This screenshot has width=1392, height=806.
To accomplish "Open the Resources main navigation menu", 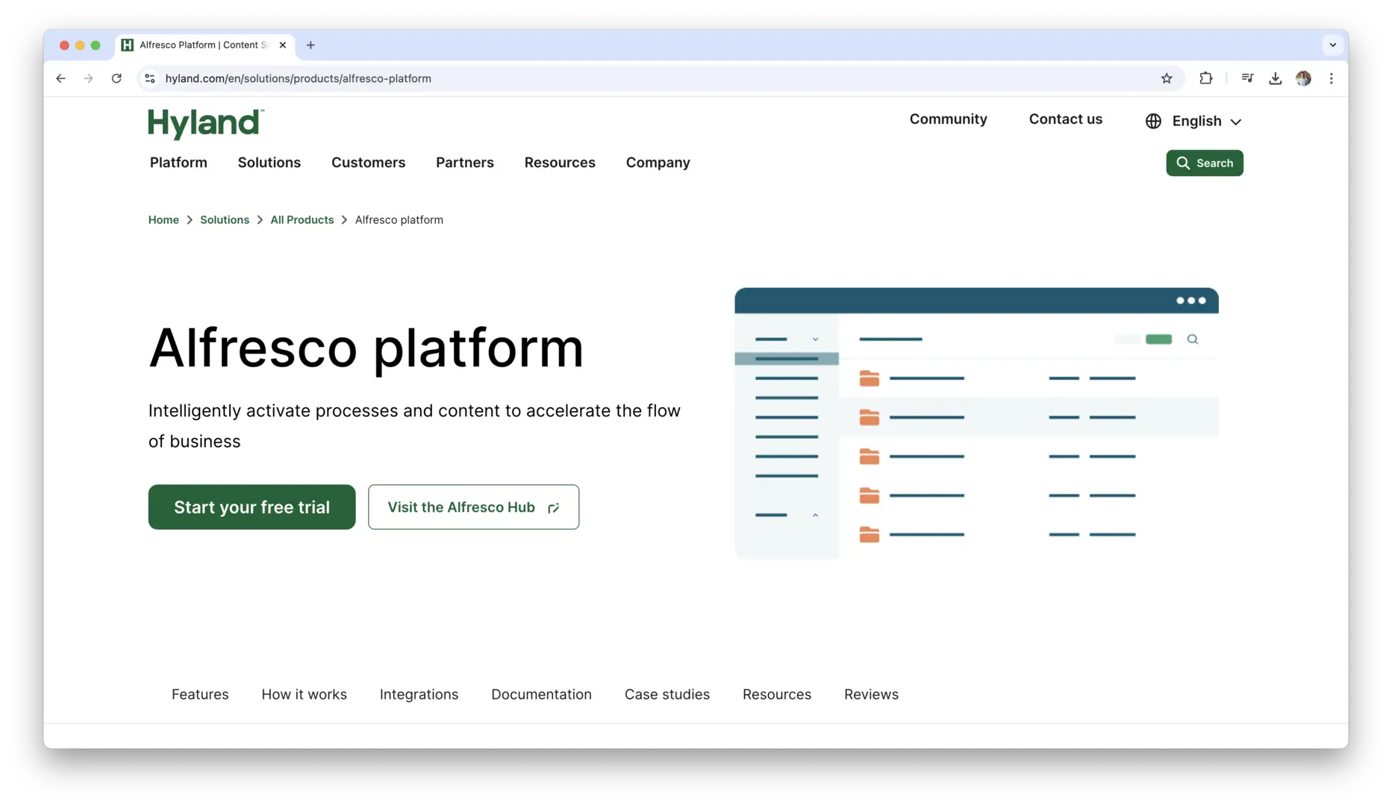I will [x=560, y=163].
